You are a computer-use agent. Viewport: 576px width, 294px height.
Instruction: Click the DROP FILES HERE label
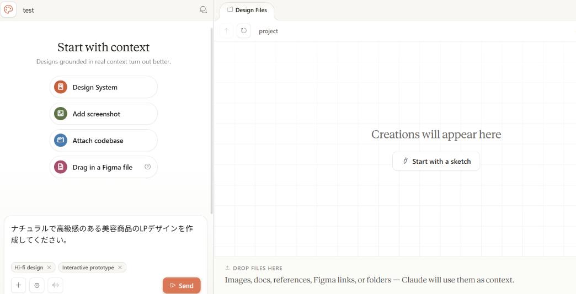click(x=258, y=268)
